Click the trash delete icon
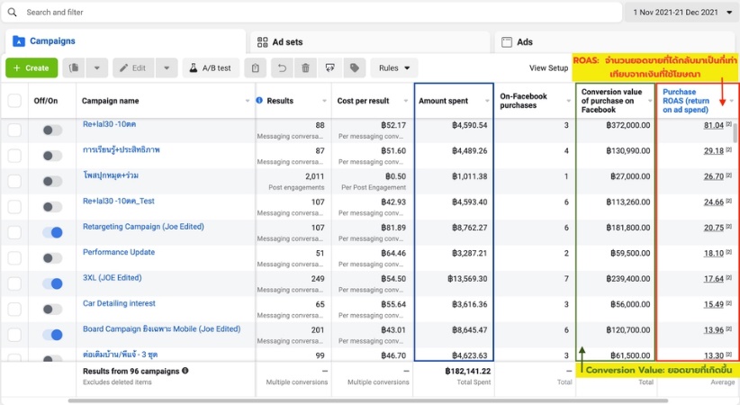This screenshot has width=740, height=405. click(x=306, y=68)
